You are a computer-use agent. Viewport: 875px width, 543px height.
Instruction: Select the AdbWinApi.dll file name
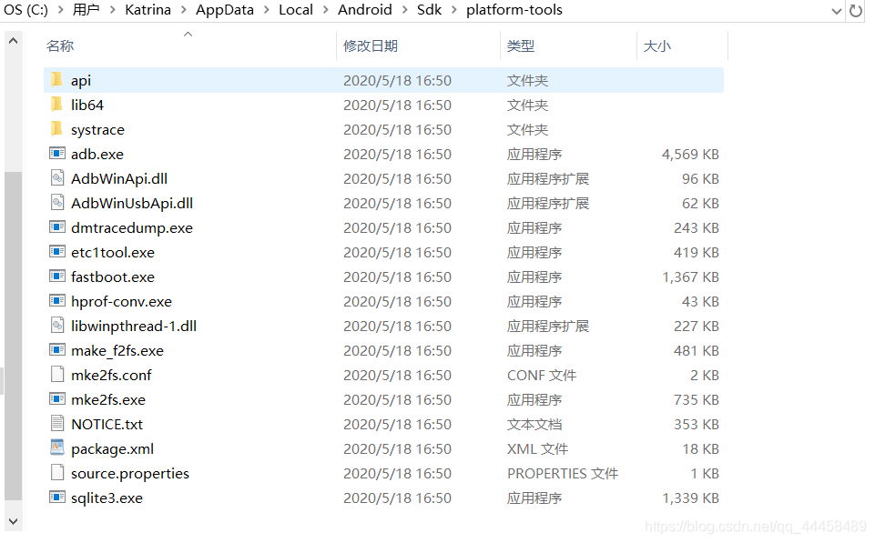[119, 178]
